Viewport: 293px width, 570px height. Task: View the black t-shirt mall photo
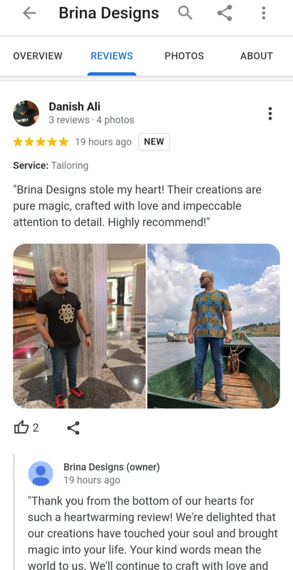(x=79, y=326)
